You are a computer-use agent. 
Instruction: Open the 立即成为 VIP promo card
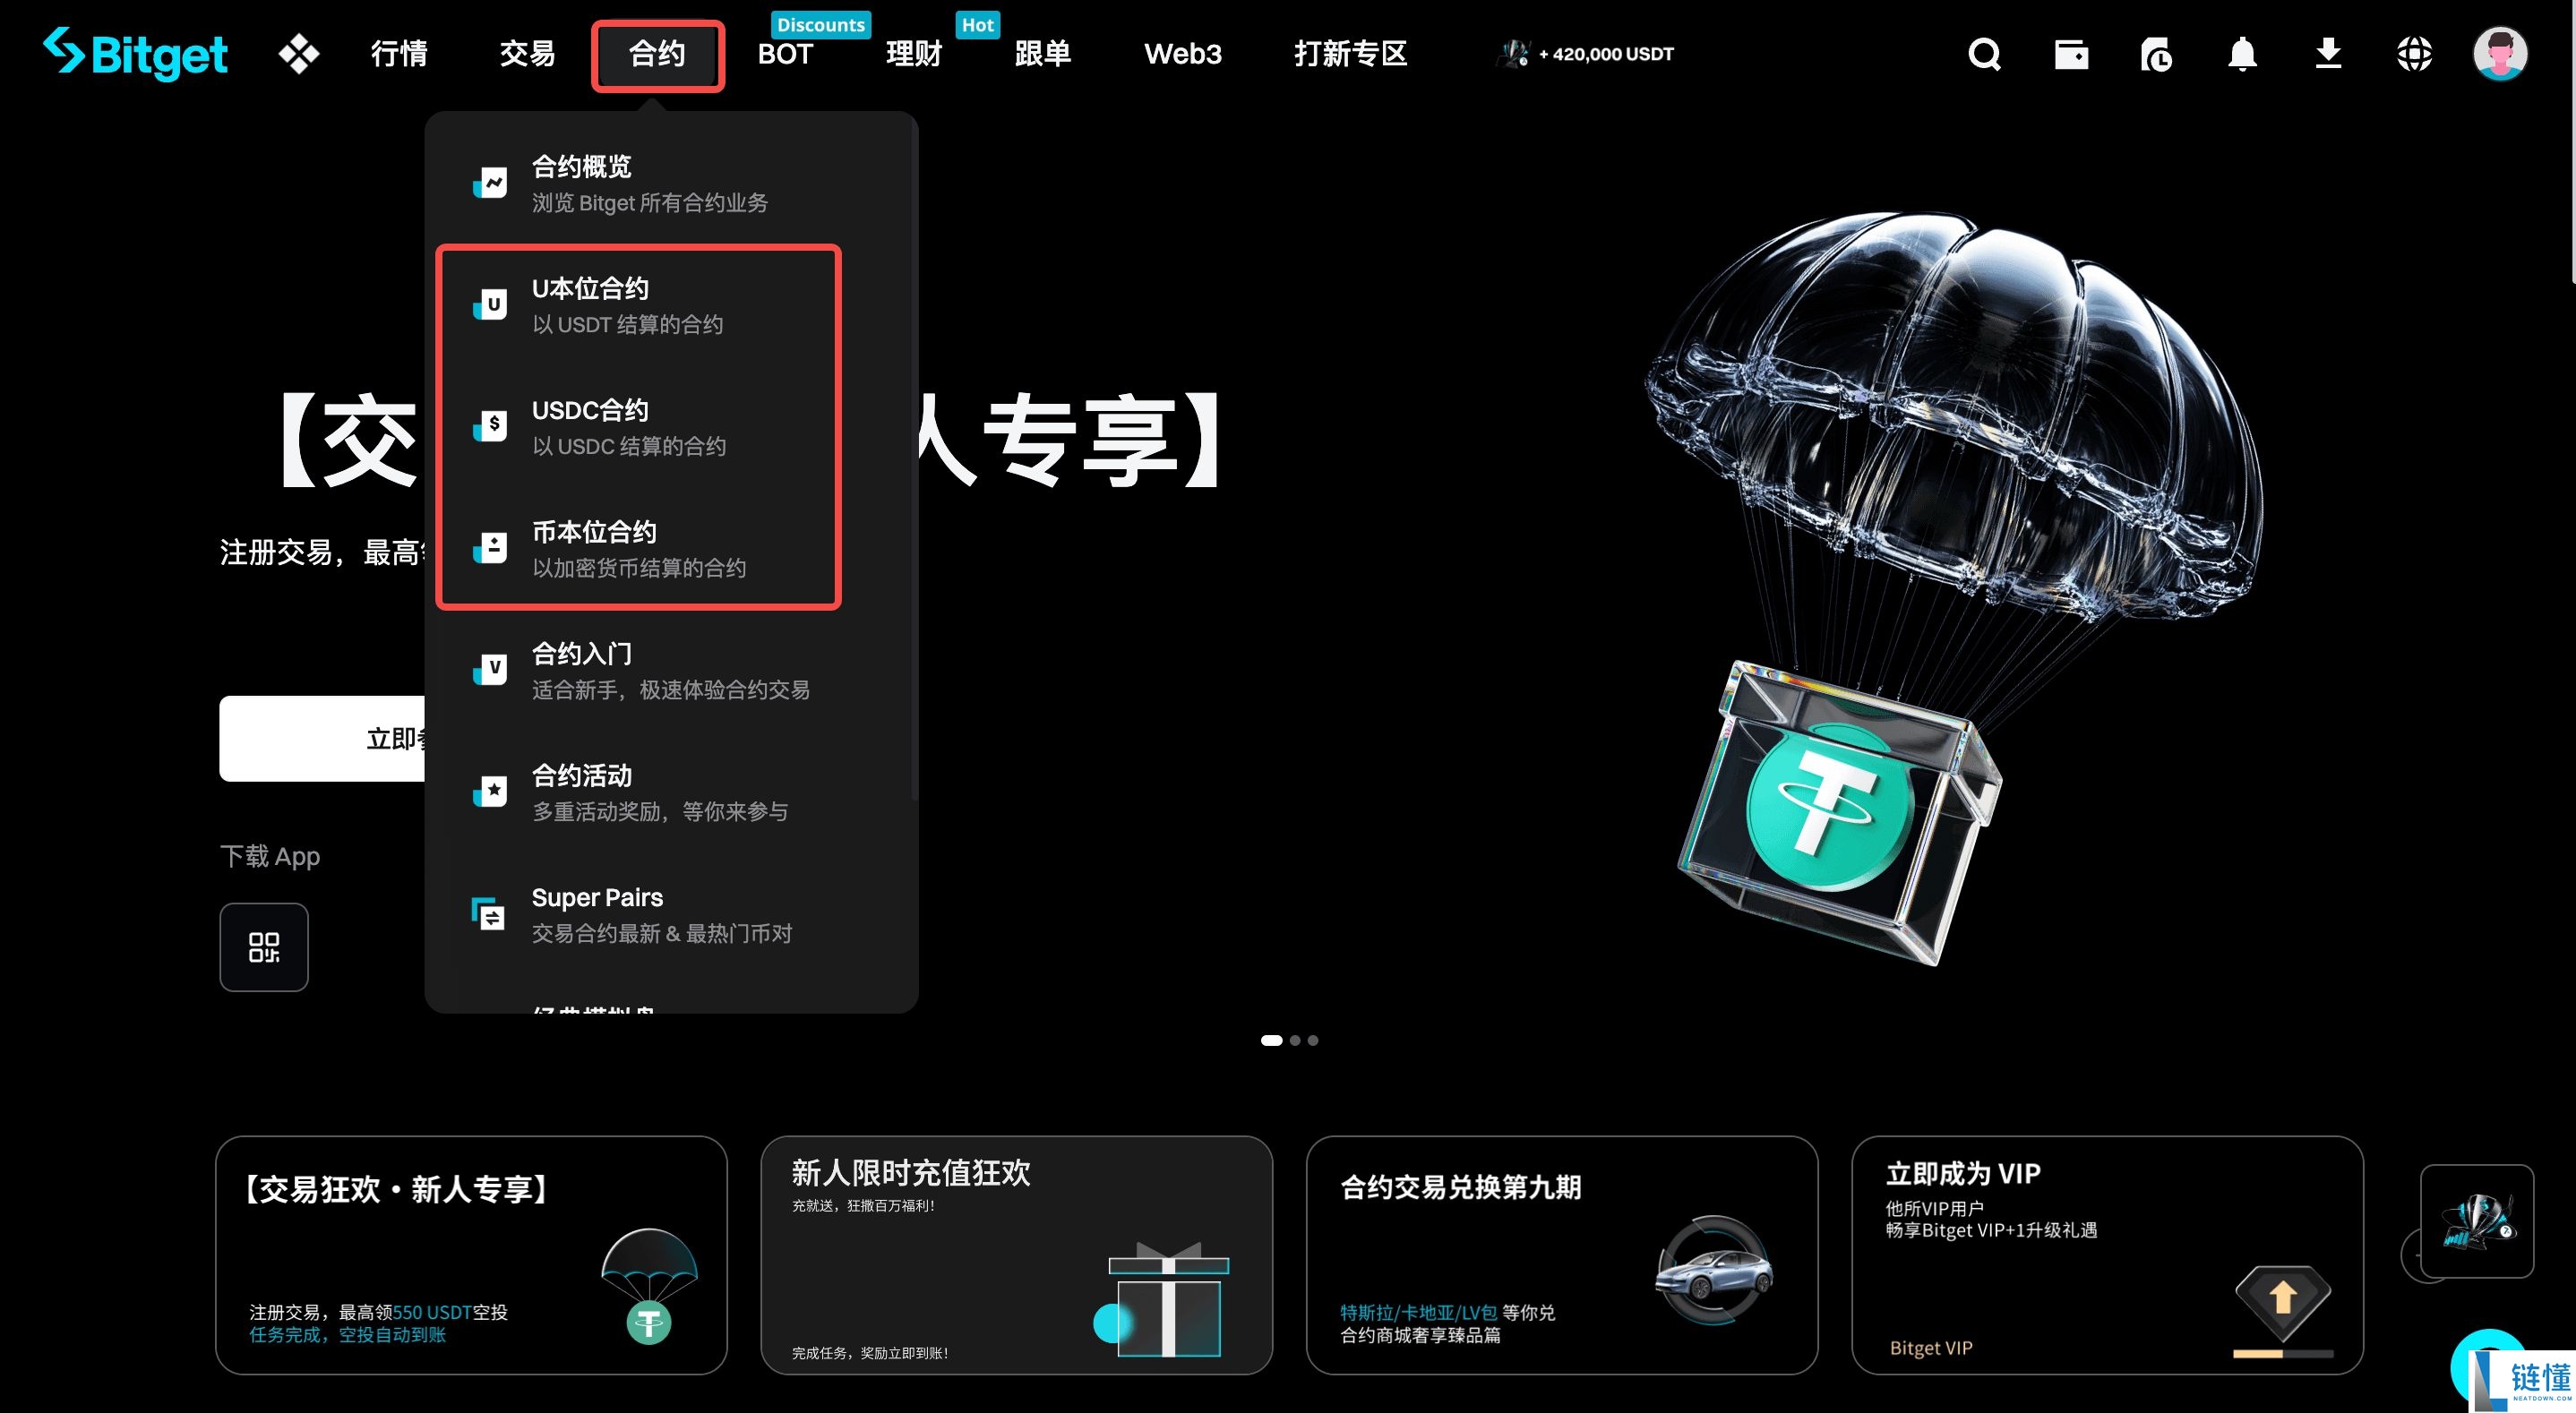pos(2107,1255)
